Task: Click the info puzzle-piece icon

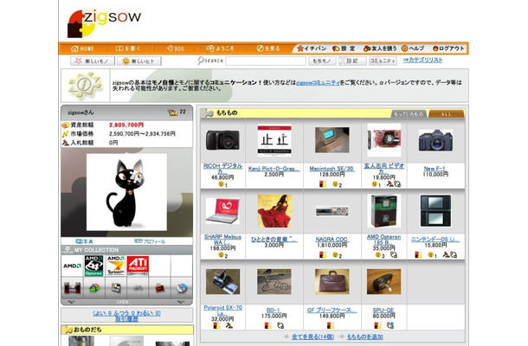Action: (85, 86)
